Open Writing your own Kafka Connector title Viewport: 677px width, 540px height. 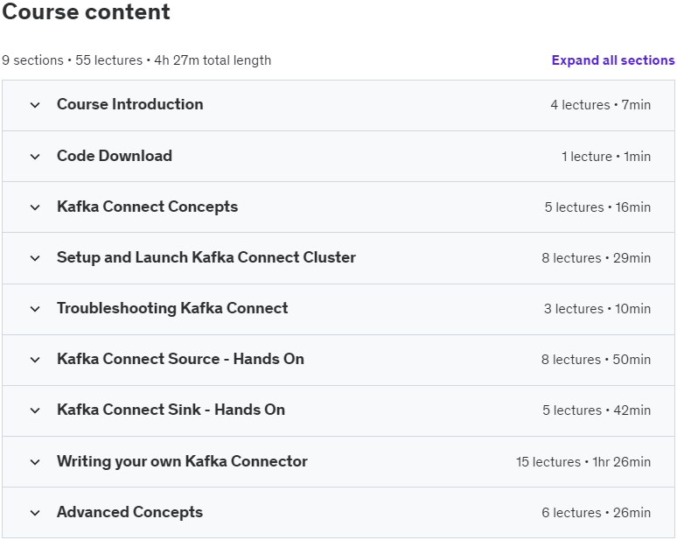[182, 461]
